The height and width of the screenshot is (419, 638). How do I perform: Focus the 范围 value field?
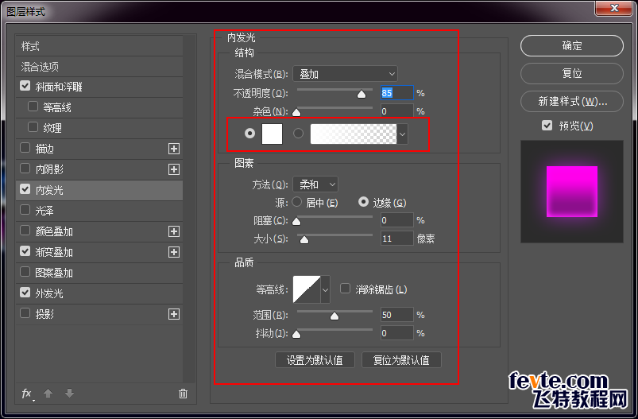click(397, 315)
